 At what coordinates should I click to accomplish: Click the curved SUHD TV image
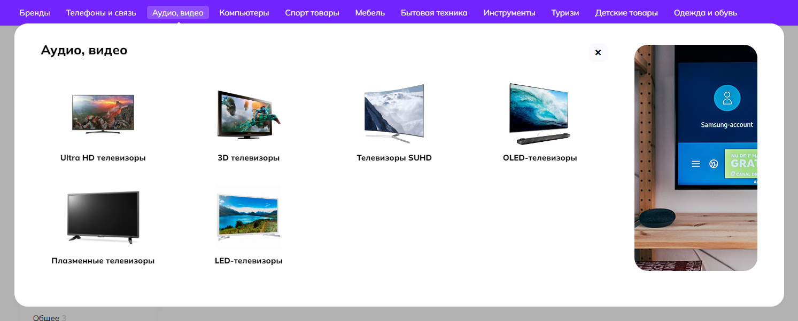(x=394, y=114)
